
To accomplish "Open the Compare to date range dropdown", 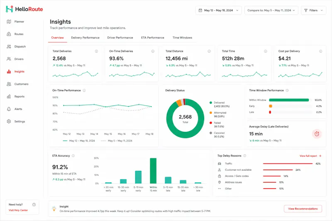I will coord(271,10).
